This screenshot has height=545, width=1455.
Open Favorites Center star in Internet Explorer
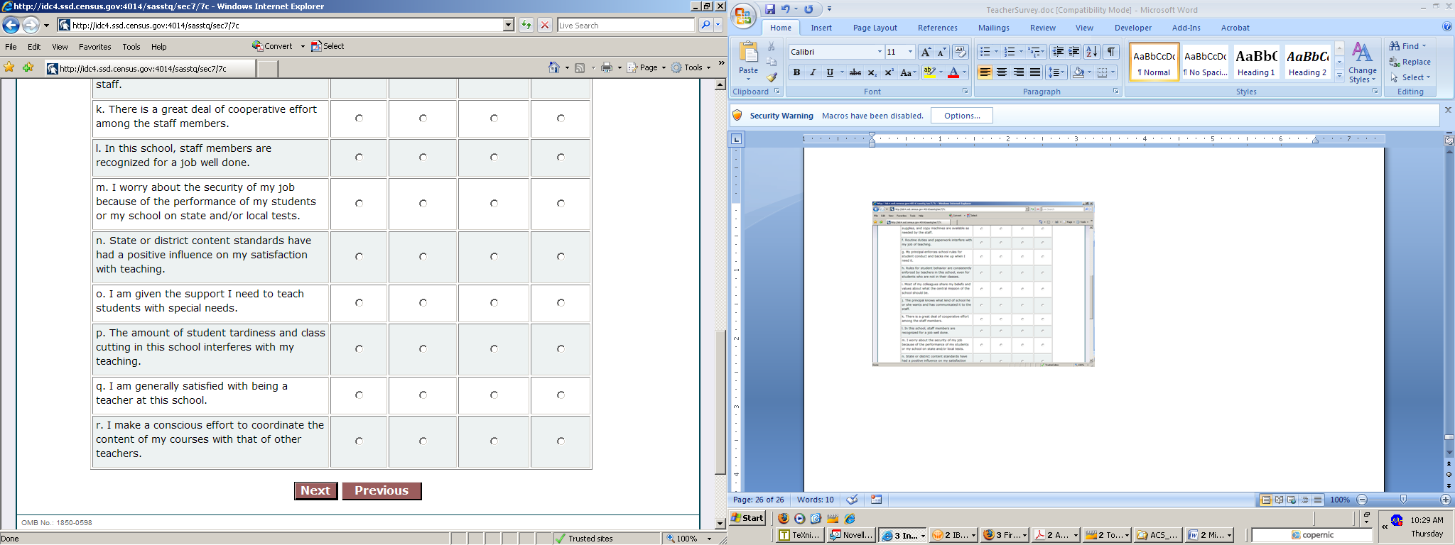pos(9,67)
